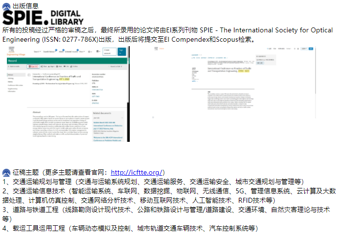The height and width of the screenshot is (238, 342).
Task: Click topic line 1、交通运输规划与管理
Action: click(153, 182)
